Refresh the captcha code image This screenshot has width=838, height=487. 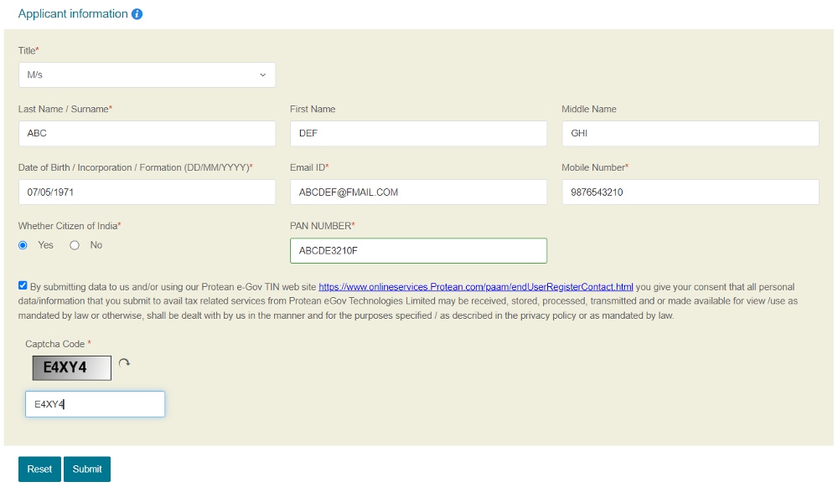coord(124,363)
